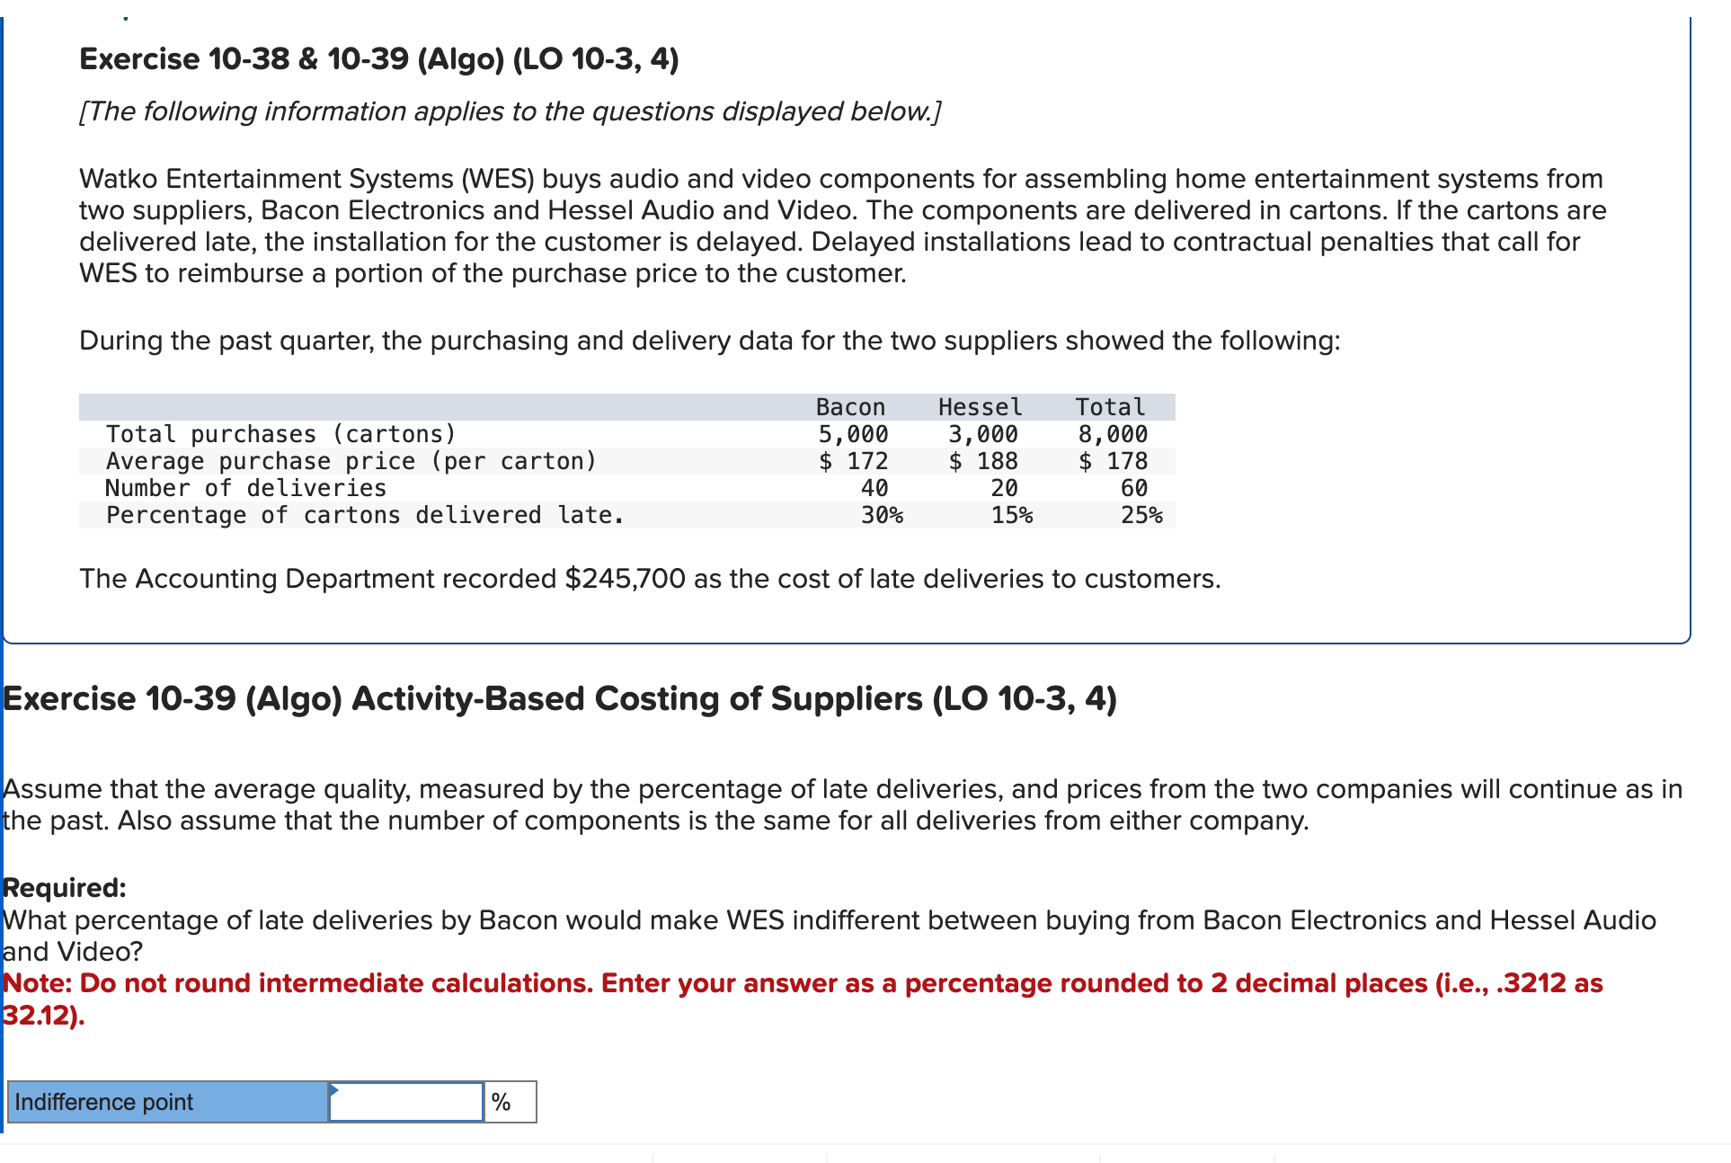Click Bacon's total purchases value 5,000
The height and width of the screenshot is (1163, 1731).
[x=852, y=434]
